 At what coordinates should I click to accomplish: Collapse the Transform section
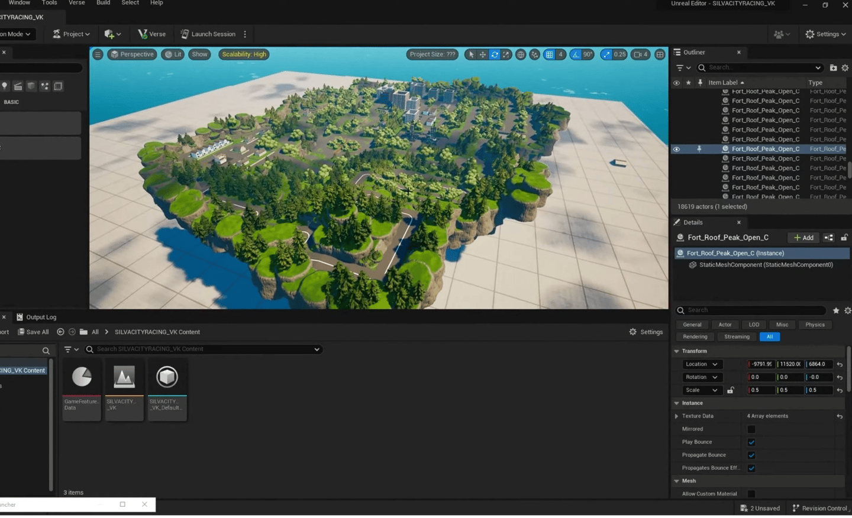[677, 351]
